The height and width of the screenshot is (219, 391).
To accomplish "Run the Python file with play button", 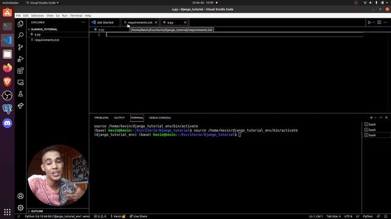I will 369,23.
